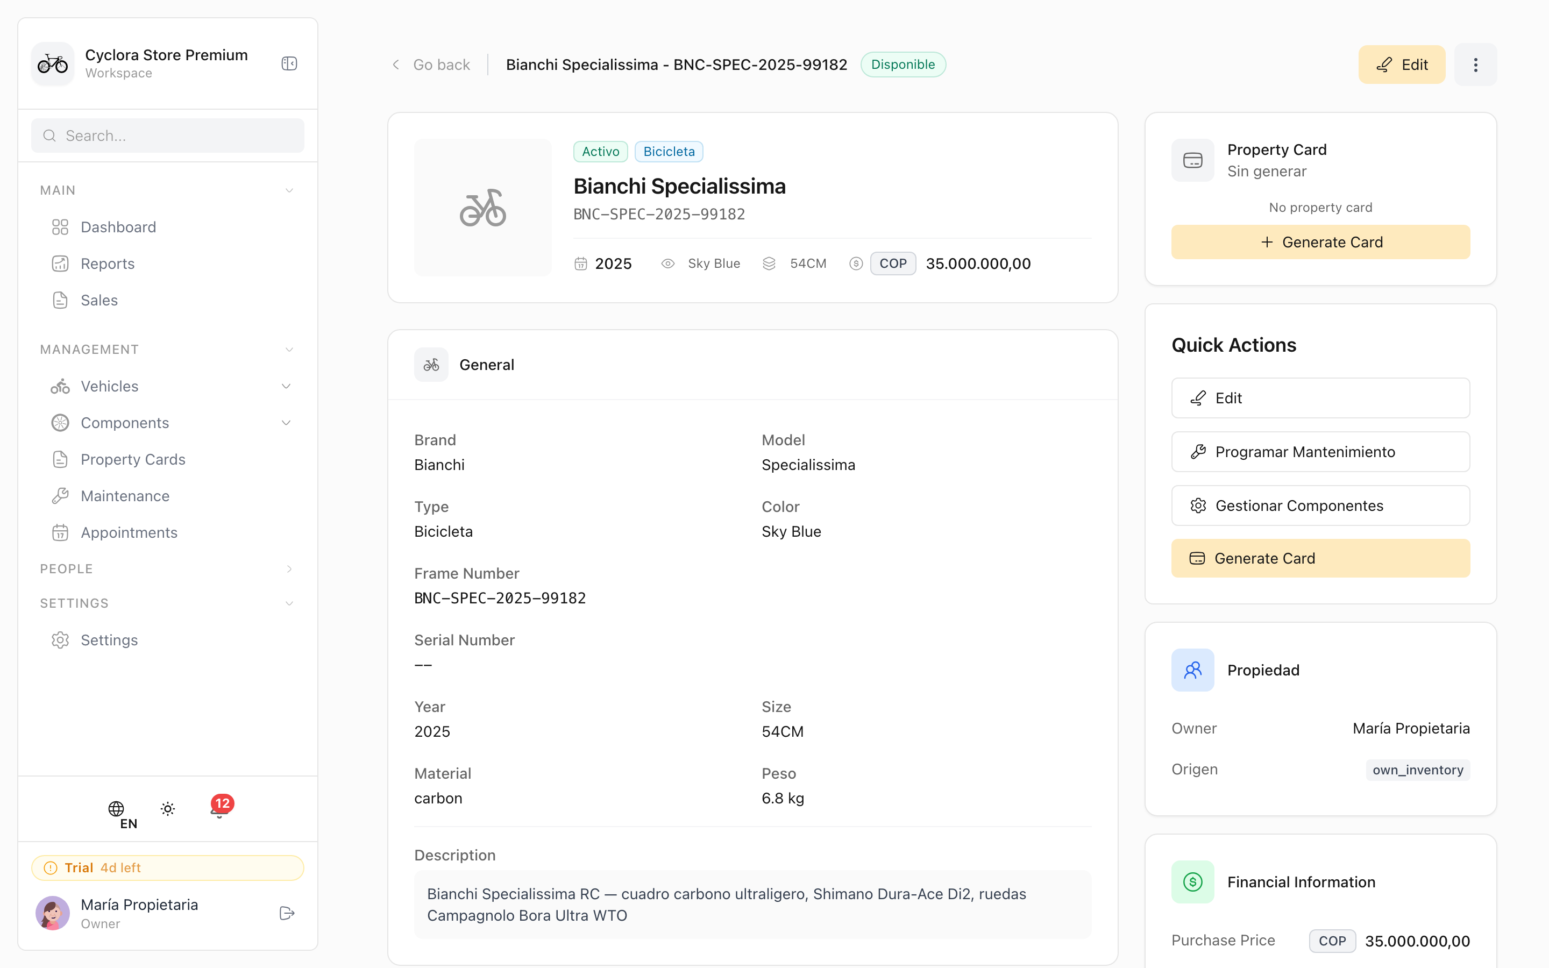The height and width of the screenshot is (968, 1549).
Task: Click Generate Card under Quick Actions
Action: coord(1320,558)
